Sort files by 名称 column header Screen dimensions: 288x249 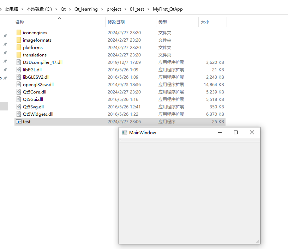coord(20,22)
